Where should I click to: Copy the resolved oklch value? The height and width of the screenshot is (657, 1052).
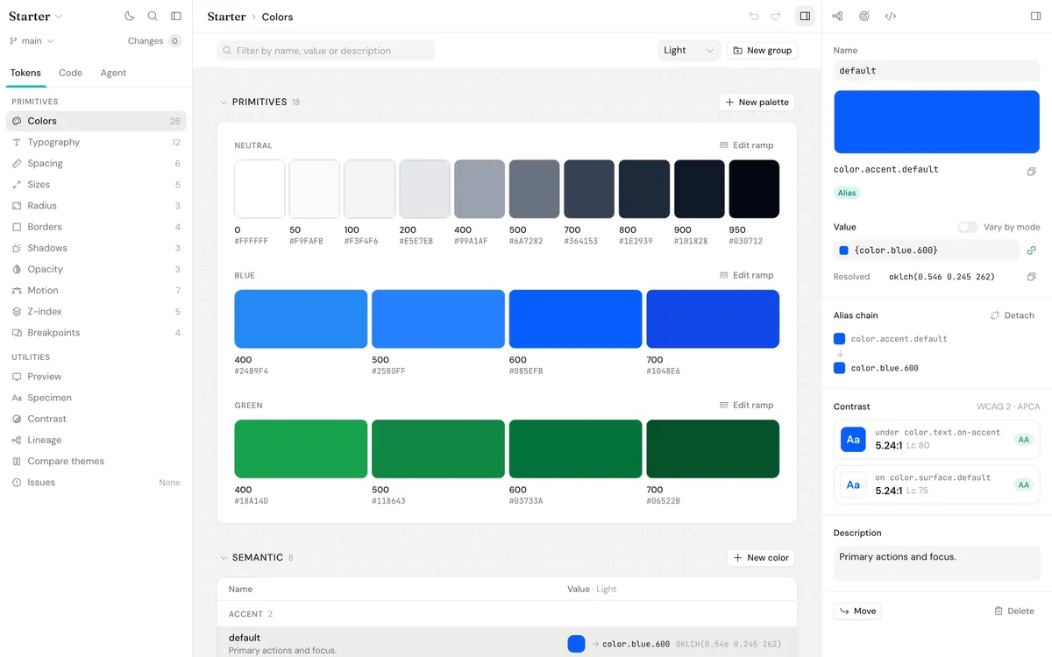click(x=1031, y=277)
